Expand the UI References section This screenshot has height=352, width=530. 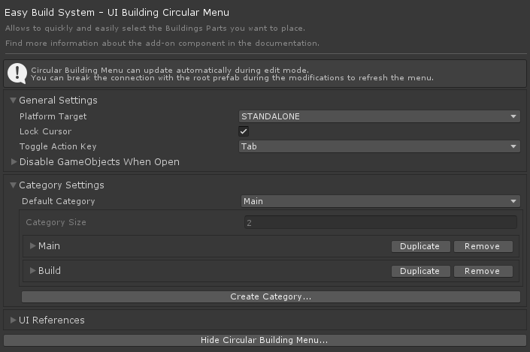coord(14,320)
